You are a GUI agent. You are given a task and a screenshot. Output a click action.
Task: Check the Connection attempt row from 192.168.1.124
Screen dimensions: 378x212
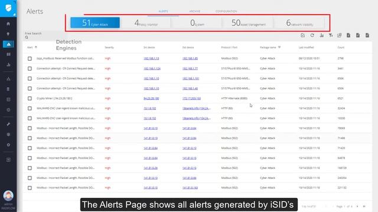30,69
